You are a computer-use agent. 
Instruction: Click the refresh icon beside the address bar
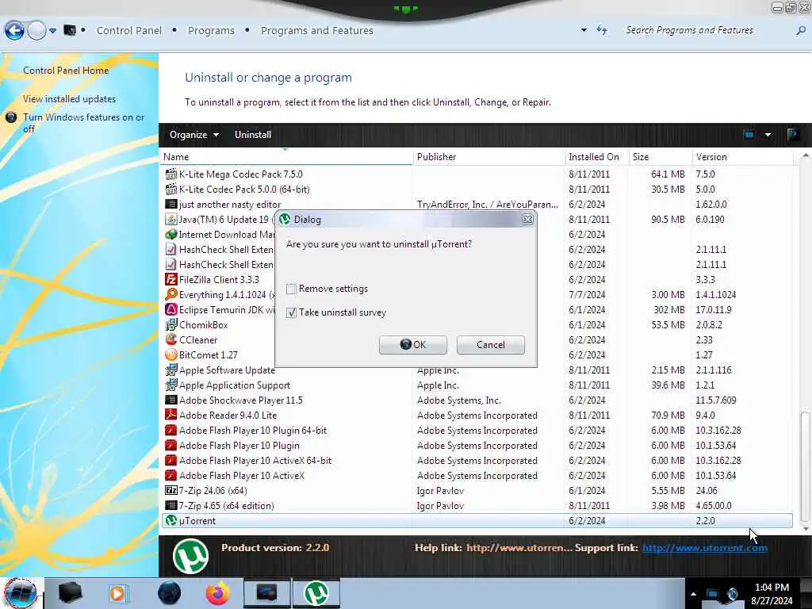[x=602, y=30]
